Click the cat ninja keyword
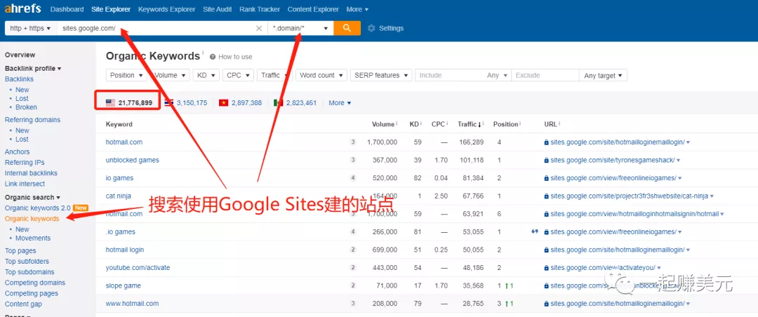This screenshot has height=317, width=758. click(x=117, y=196)
